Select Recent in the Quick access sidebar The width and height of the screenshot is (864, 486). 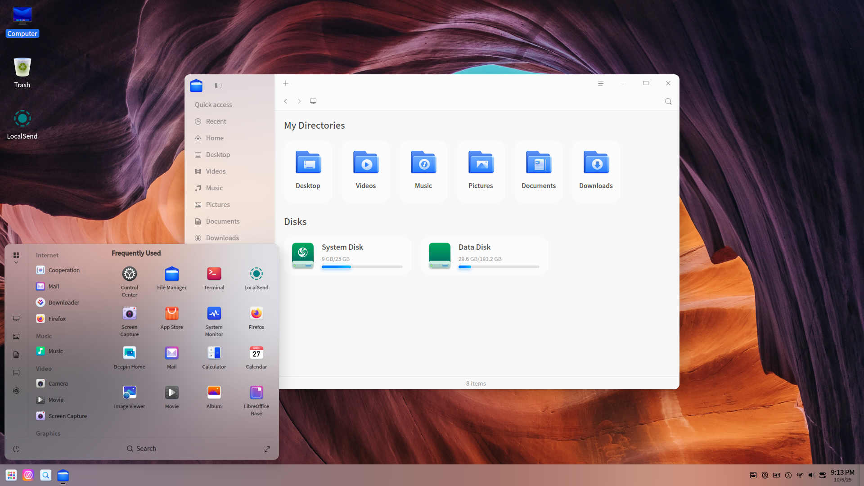point(216,121)
